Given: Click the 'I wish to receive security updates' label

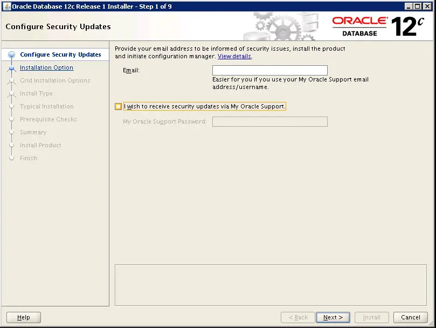Looking at the screenshot, I should (205, 106).
